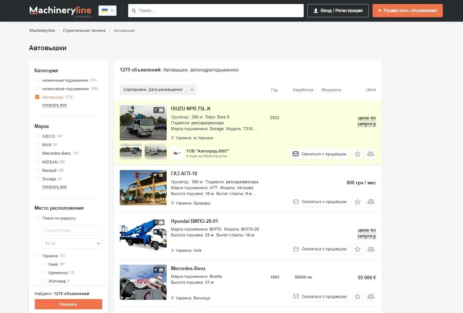463x313 pixels.
Task: Check the IVECO brand checkbox
Action: (x=37, y=136)
